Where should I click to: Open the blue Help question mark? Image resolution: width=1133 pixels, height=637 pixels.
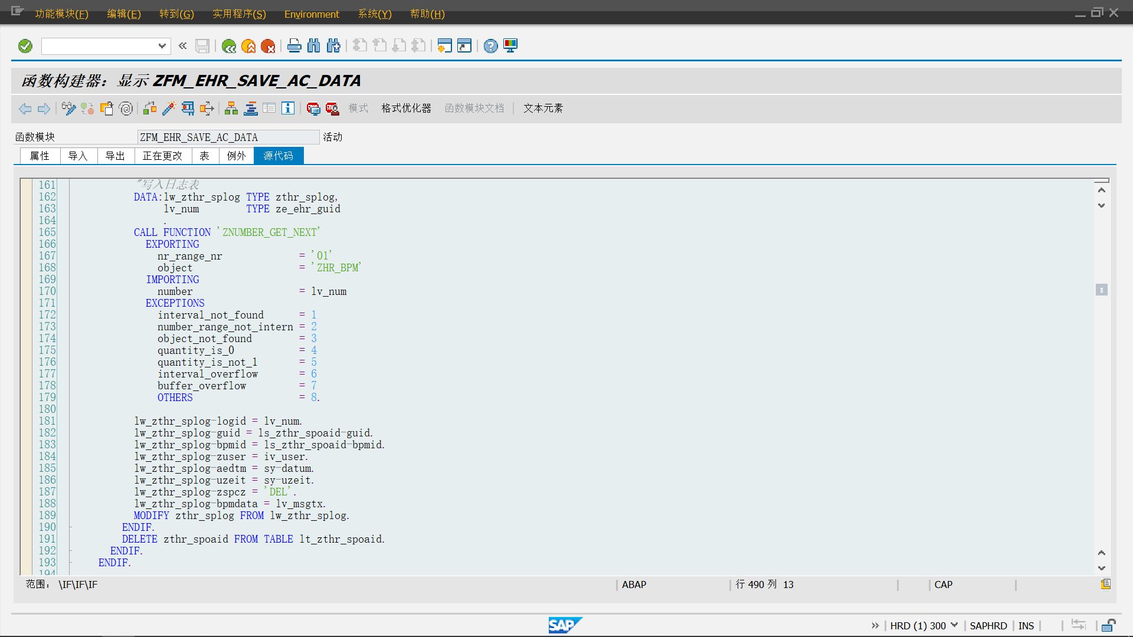pyautogui.click(x=490, y=46)
